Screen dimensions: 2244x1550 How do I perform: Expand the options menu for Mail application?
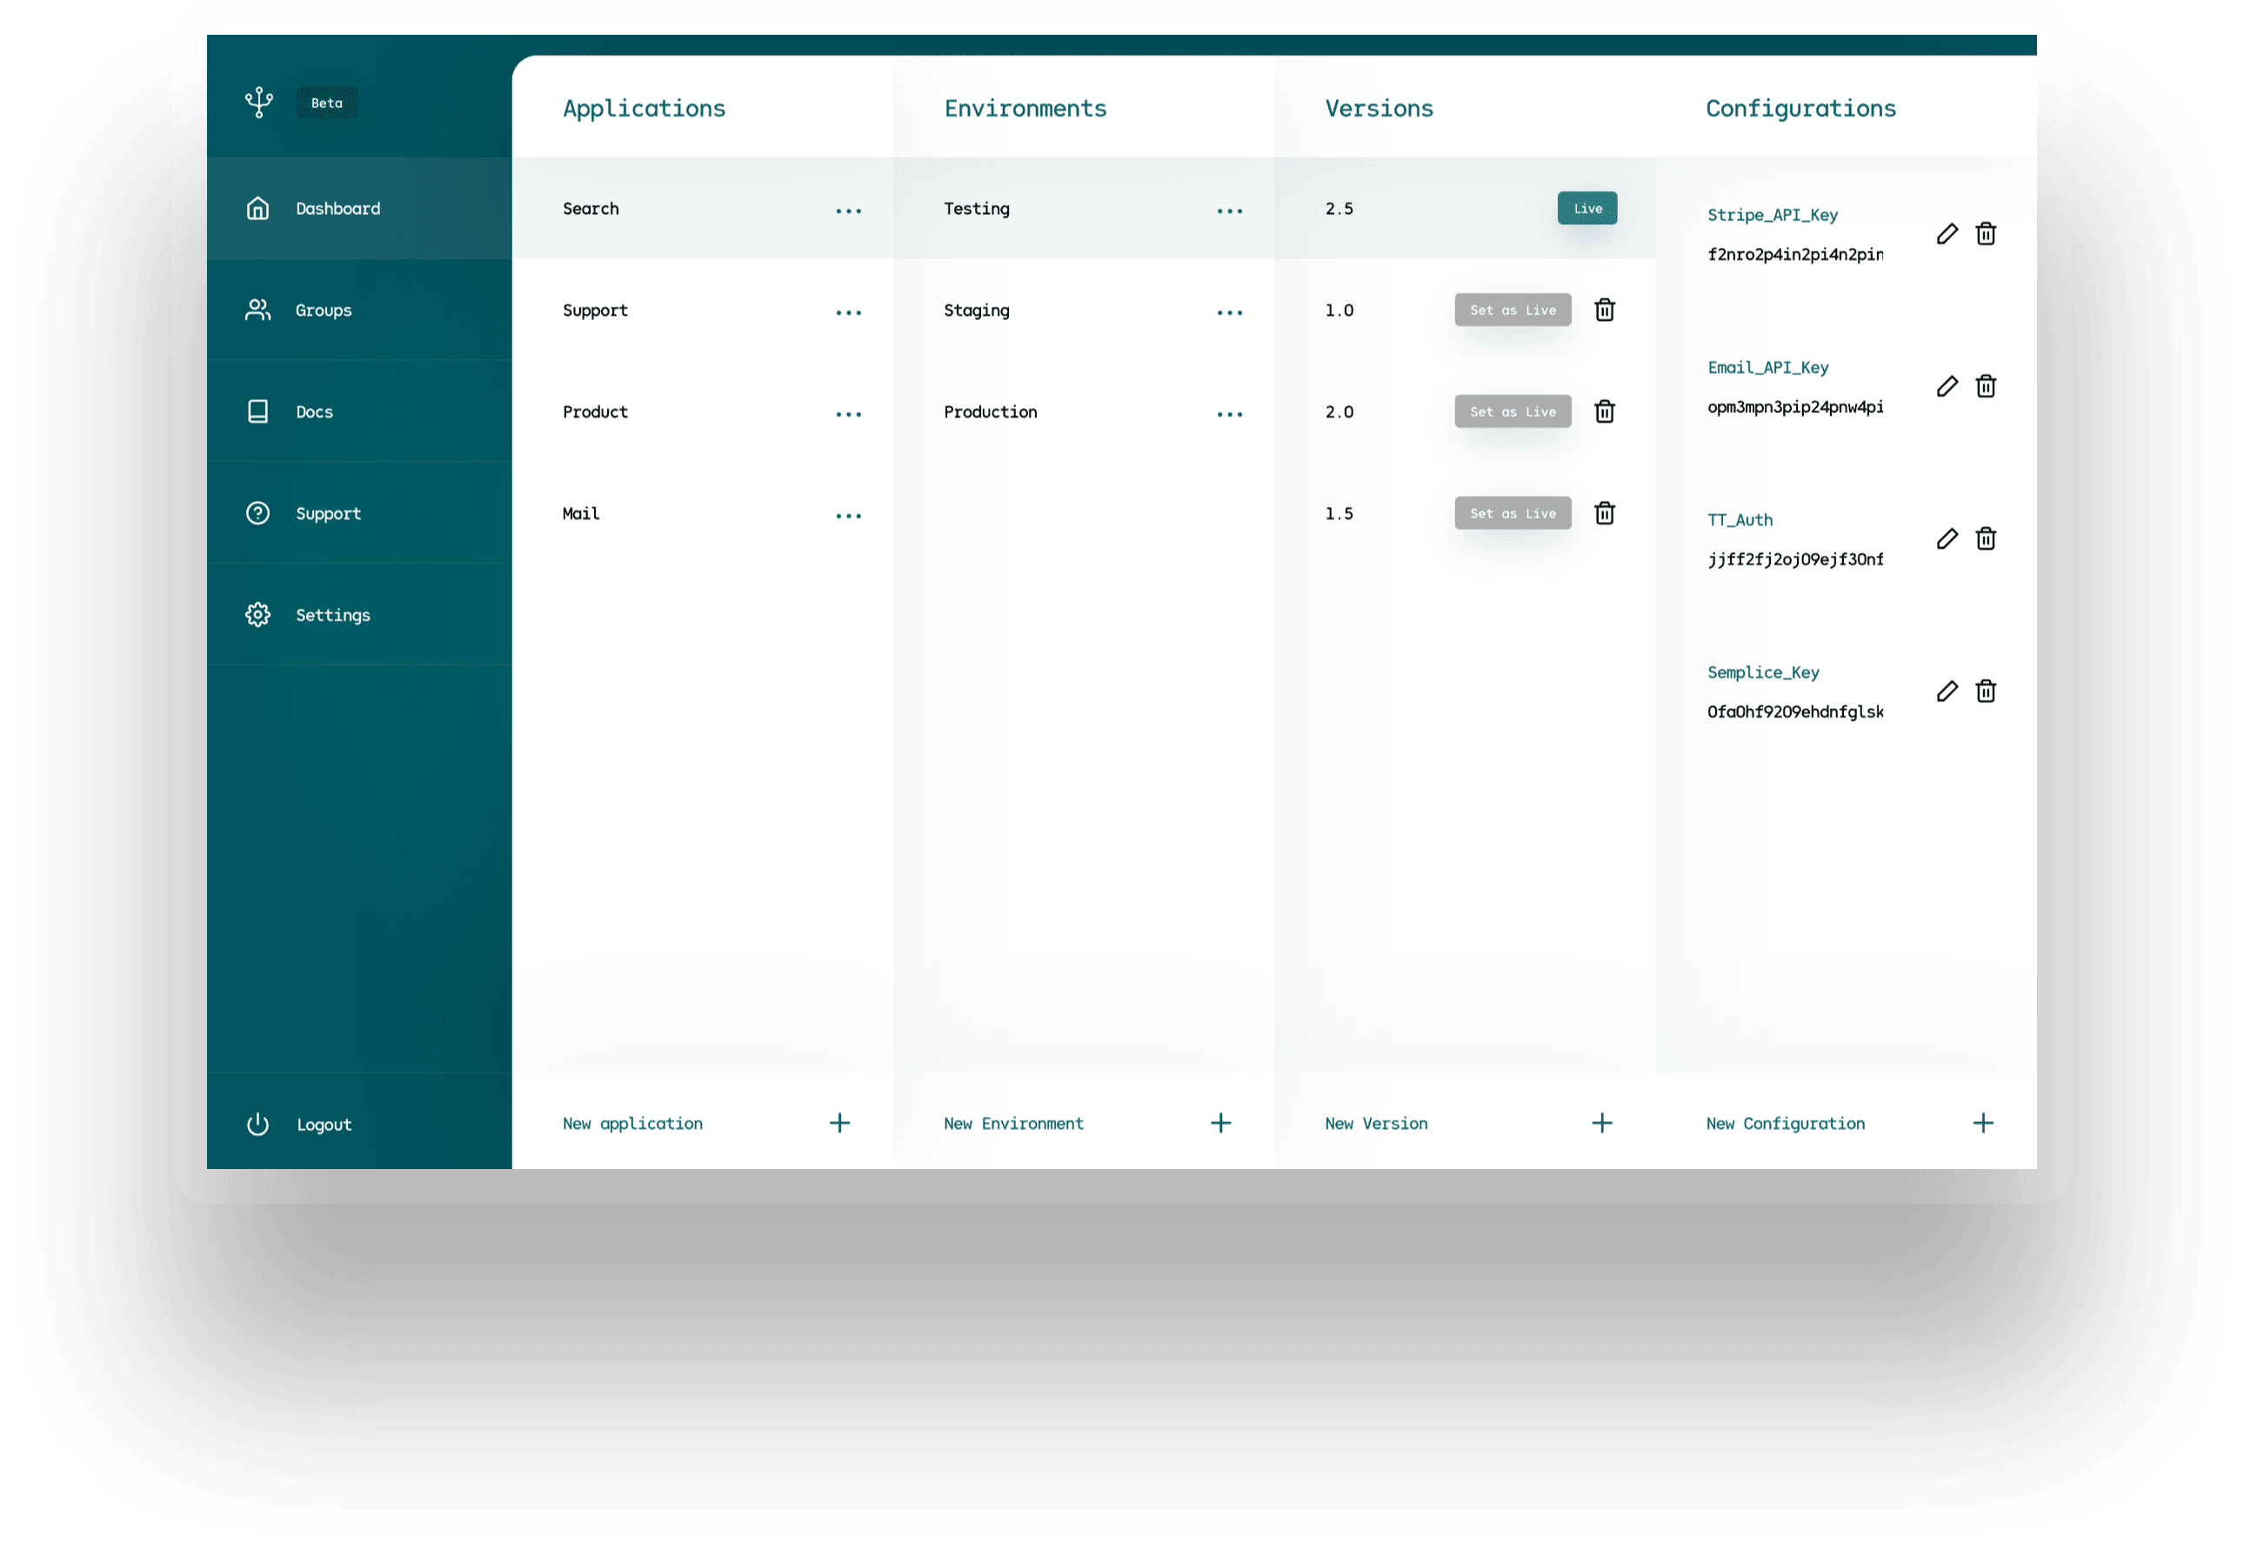point(848,516)
